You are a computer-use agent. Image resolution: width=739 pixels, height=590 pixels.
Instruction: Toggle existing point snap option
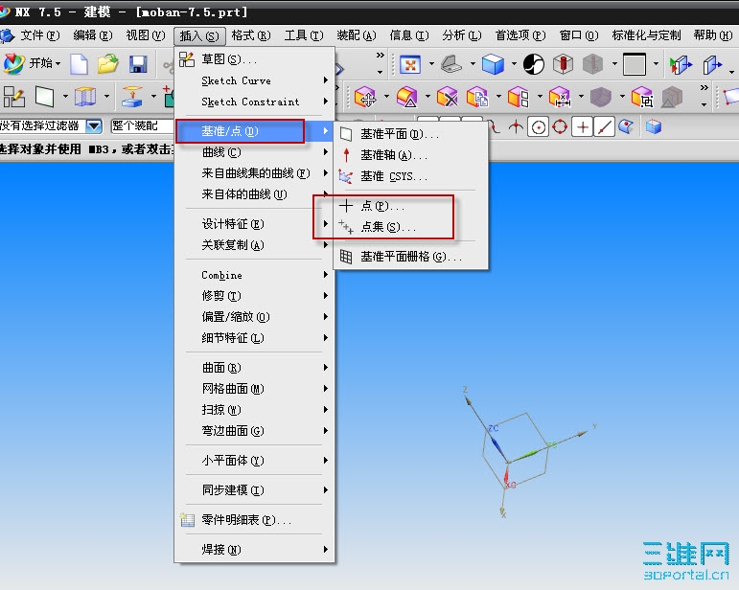click(583, 127)
